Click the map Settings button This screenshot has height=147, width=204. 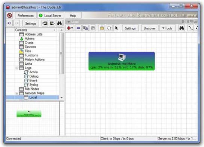(130, 28)
